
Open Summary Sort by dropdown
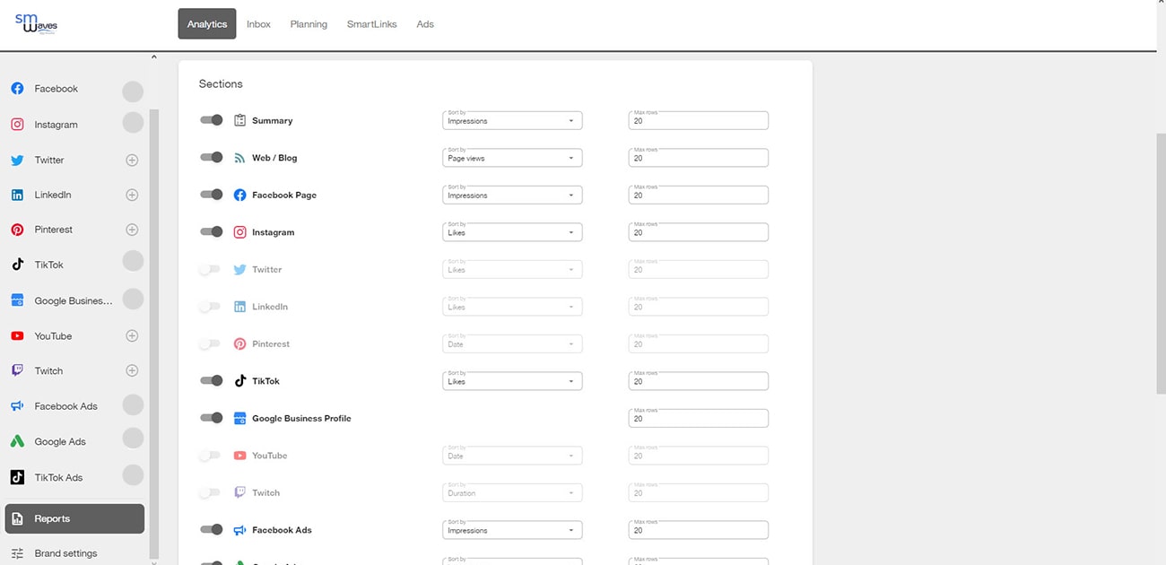(512, 120)
